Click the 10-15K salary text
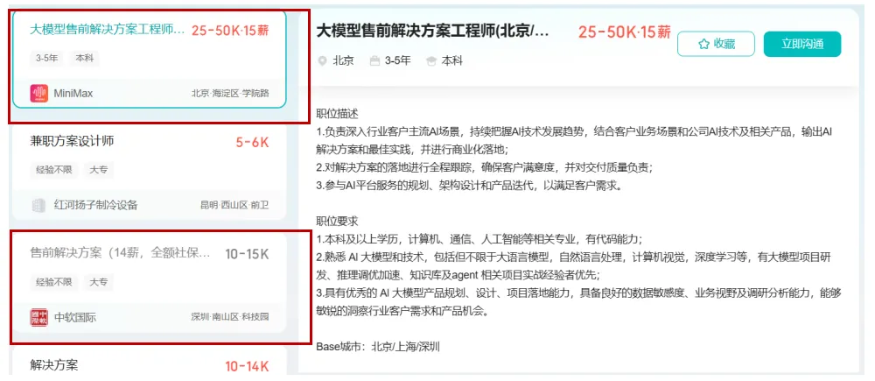 pos(248,254)
